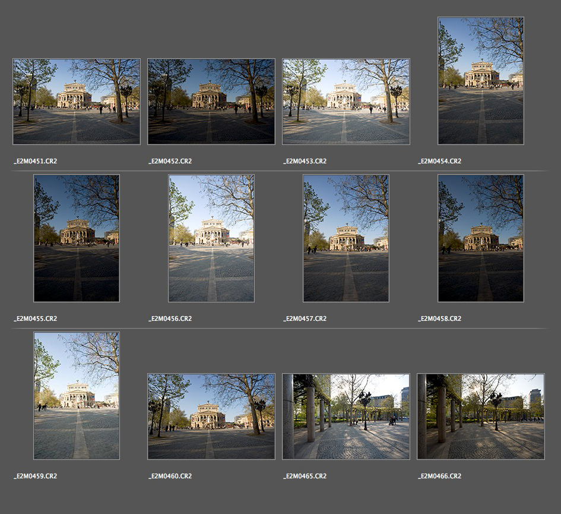Pick the _E2M0453.CR2 landscape thumbnail
Viewport: 561px width, 514px height.
click(346, 102)
